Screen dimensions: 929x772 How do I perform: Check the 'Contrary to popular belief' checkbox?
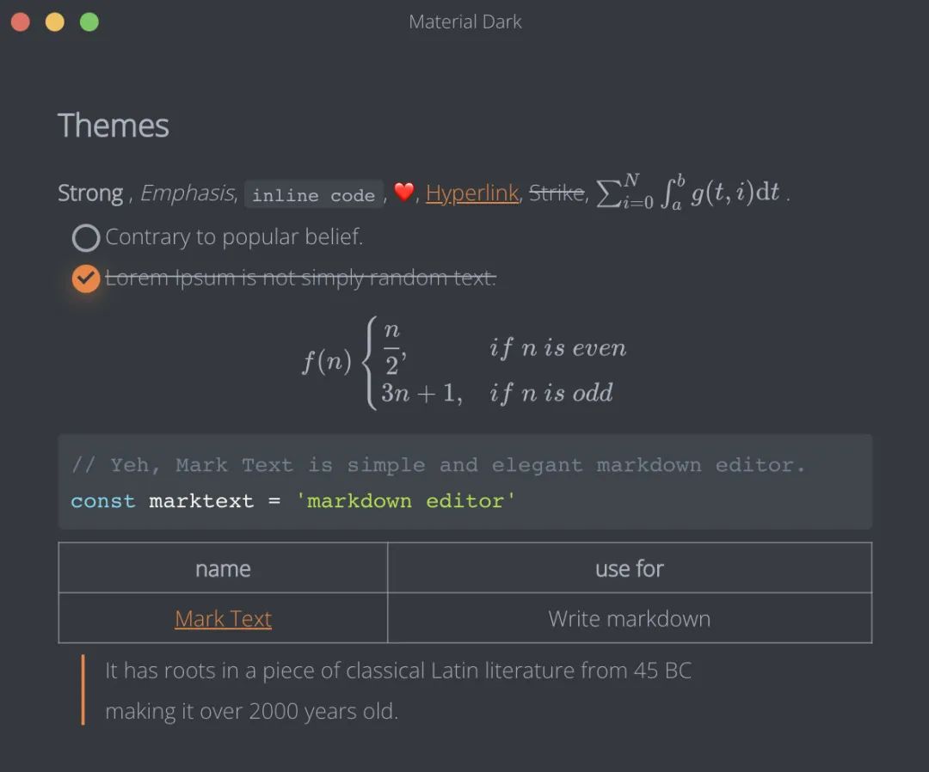(x=86, y=237)
